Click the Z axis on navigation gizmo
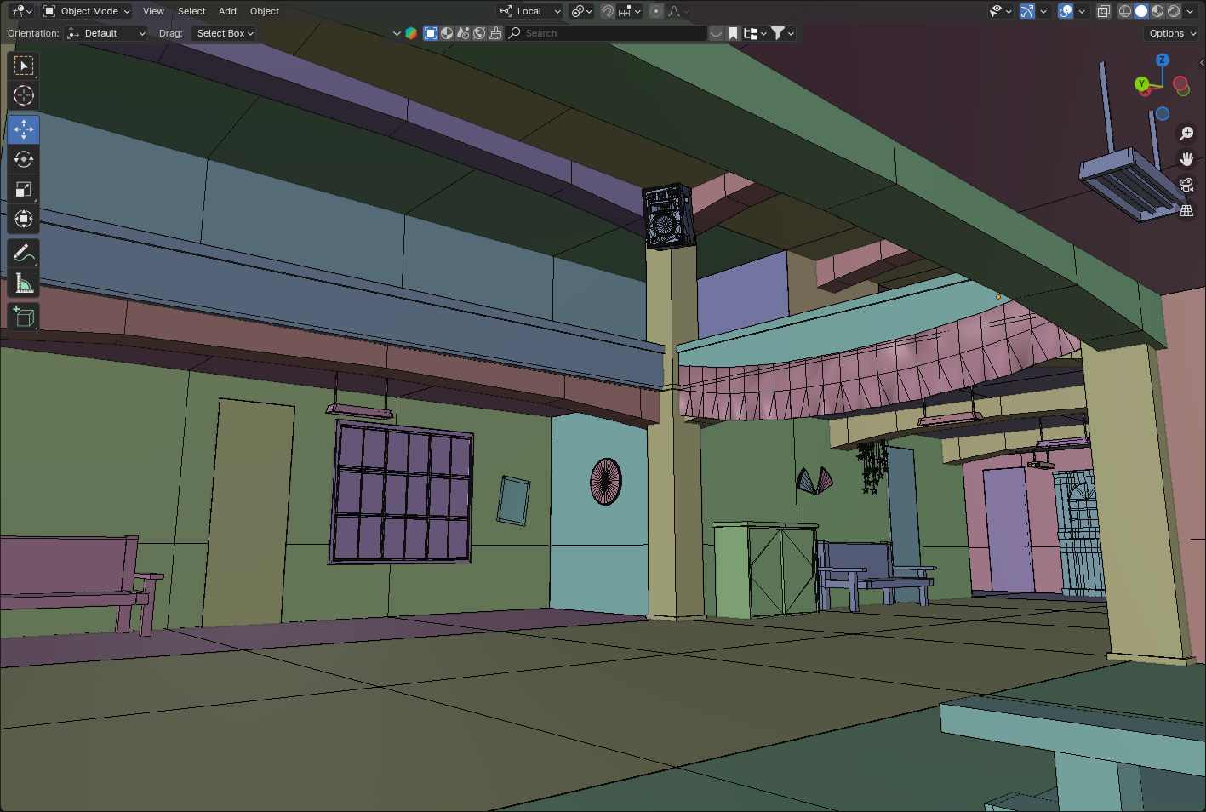Viewport: 1206px width, 812px height. click(1162, 60)
